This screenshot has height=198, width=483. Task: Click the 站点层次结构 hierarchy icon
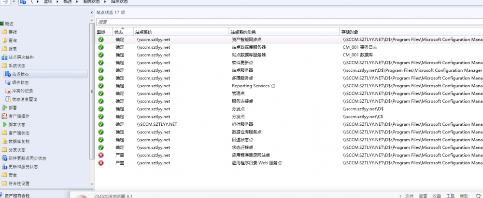point(4,57)
